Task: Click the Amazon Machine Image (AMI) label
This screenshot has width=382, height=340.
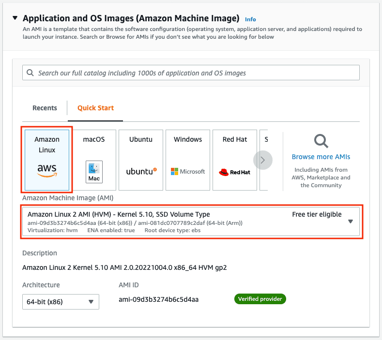Action: (x=68, y=198)
